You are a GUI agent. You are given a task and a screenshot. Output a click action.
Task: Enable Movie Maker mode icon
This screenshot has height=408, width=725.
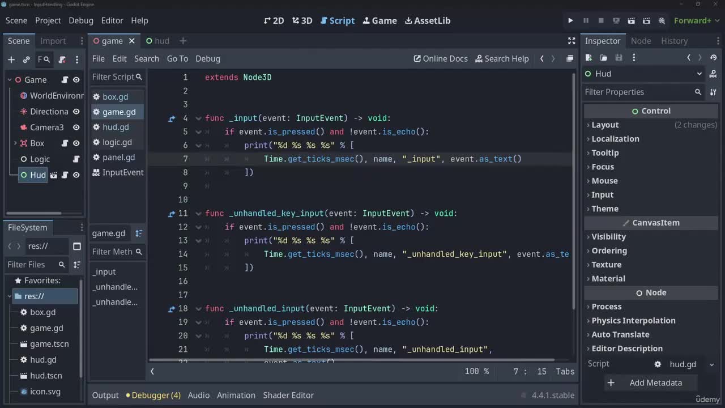coord(662,20)
